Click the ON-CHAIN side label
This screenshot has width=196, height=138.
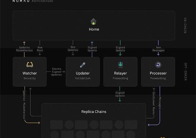click(x=185, y=25)
